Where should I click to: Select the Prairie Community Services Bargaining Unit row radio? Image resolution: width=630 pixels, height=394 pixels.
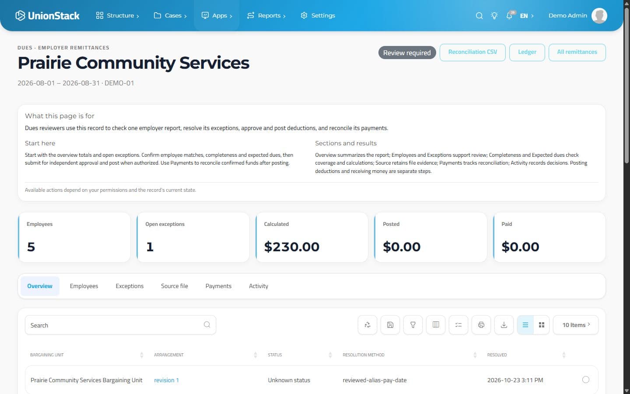586,380
